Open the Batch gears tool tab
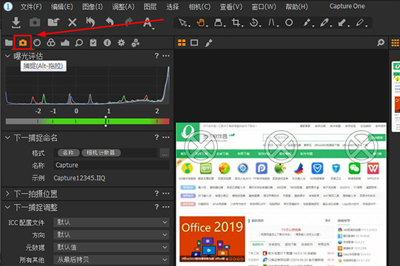This screenshot has width=400, height=266. [x=136, y=43]
